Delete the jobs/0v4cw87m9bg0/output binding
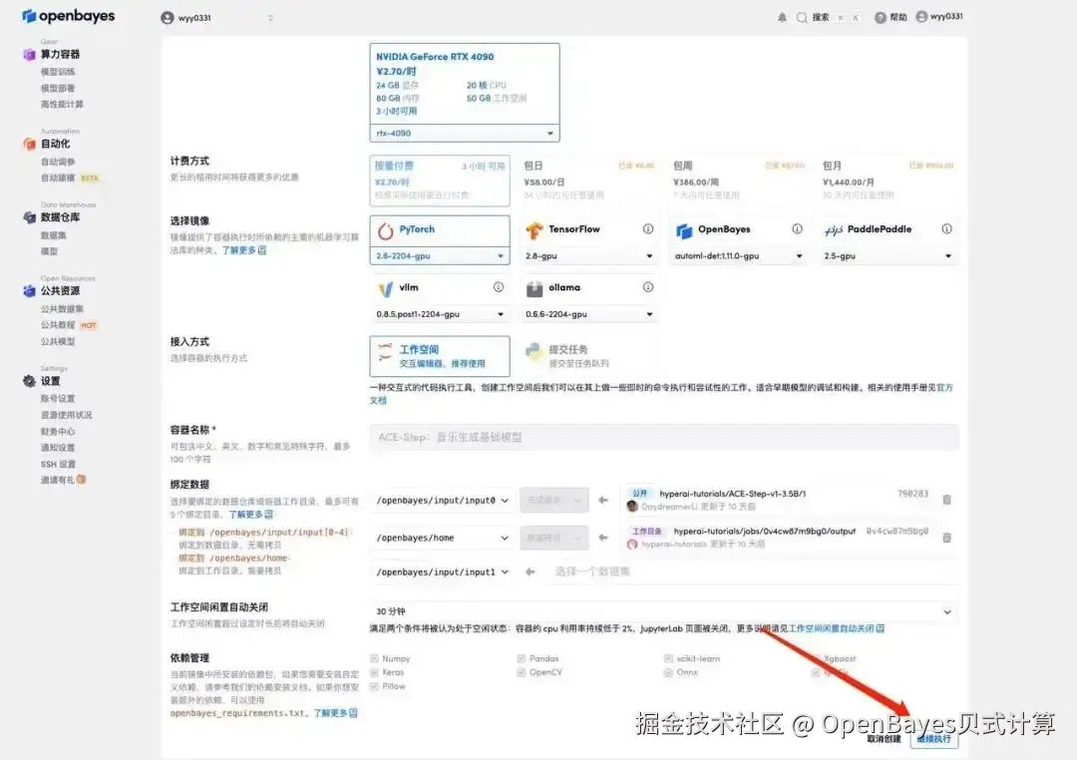 (946, 538)
